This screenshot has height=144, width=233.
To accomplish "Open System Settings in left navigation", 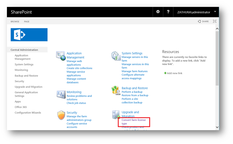I will coord(24,64).
